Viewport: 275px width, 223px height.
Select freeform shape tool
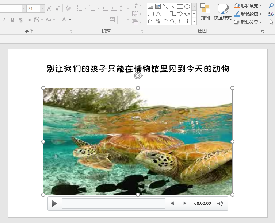point(151,21)
